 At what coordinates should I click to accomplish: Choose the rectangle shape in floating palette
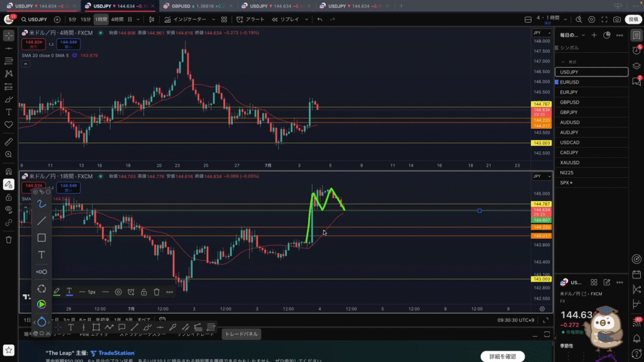(42, 238)
